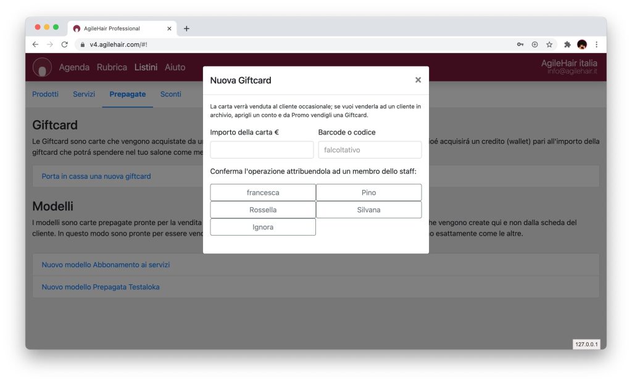Close the Nuova Giftcard dialog
632x383 pixels.
click(418, 80)
